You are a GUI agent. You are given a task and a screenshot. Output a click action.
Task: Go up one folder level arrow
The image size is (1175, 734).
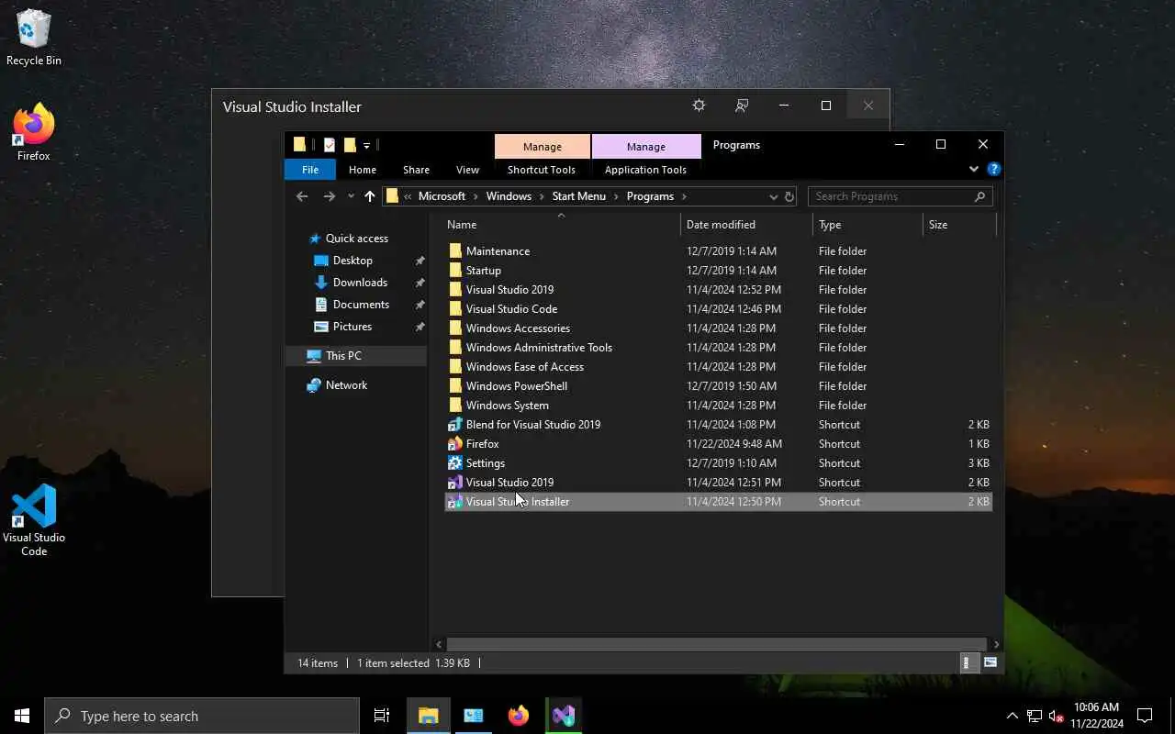(370, 196)
